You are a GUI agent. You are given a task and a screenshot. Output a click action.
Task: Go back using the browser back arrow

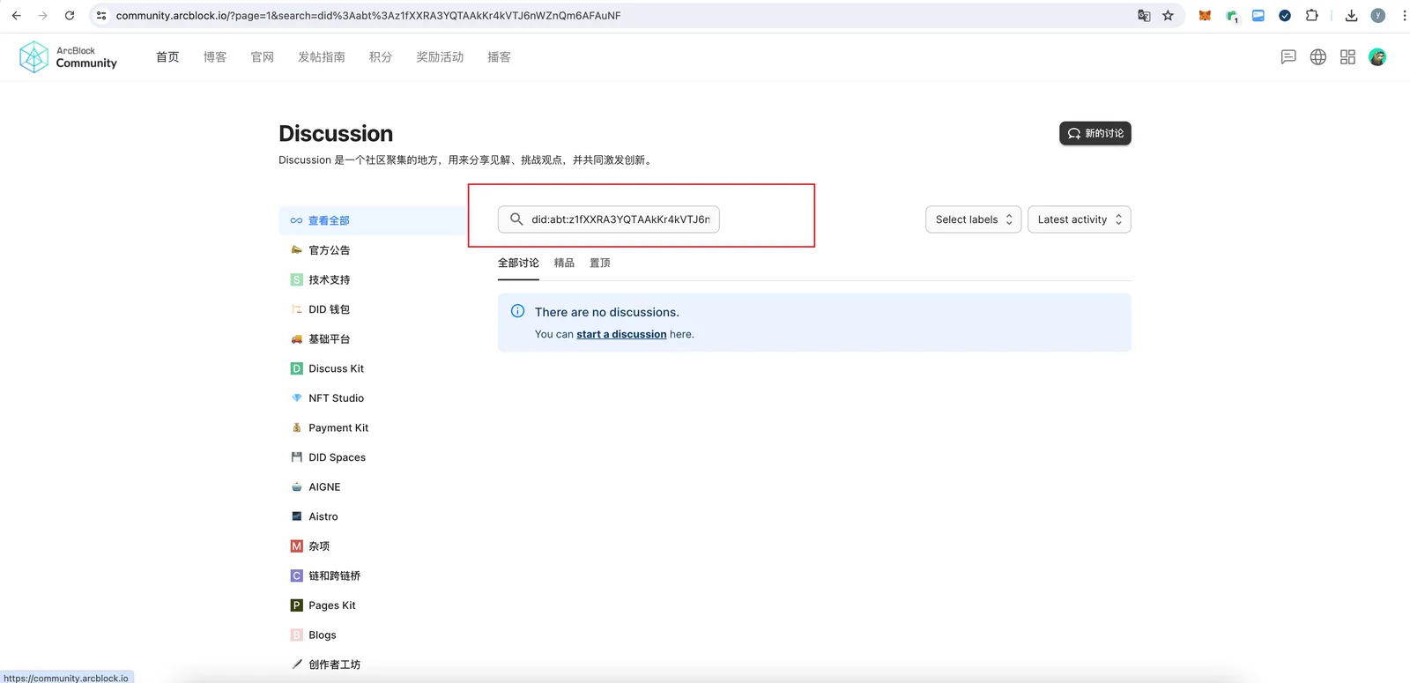[16, 16]
